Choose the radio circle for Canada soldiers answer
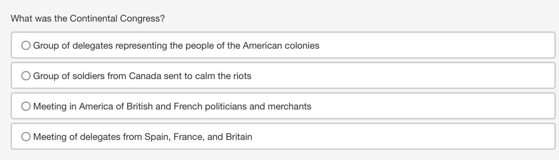This screenshot has height=160, width=559. pyautogui.click(x=26, y=76)
